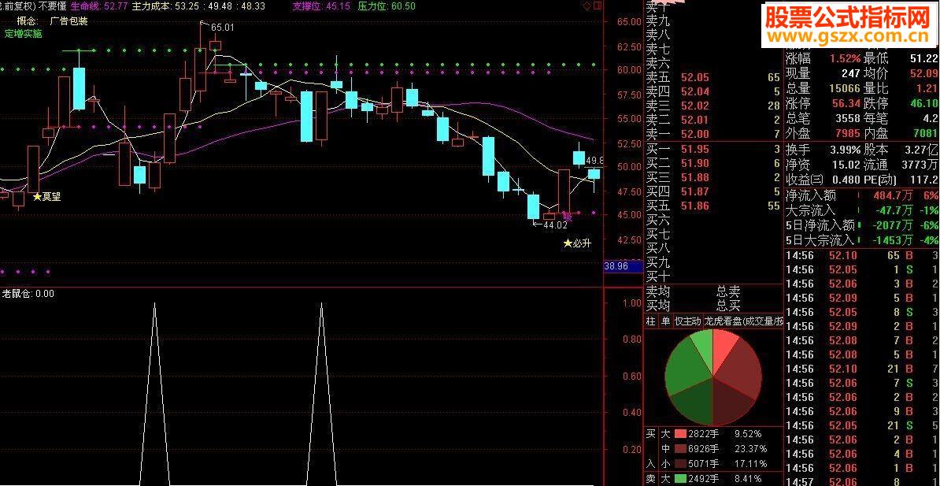The width and height of the screenshot is (940, 486).
Task: Click the 44.02 low price marker
Action: tap(555, 225)
